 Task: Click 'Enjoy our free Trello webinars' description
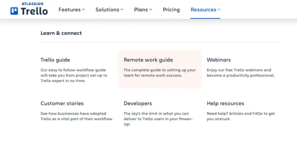click(x=241, y=72)
